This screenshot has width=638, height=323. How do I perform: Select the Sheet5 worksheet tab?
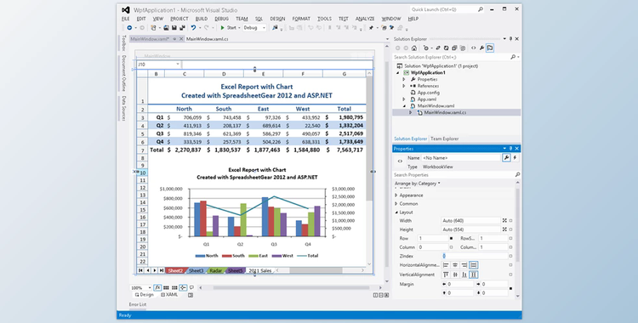point(235,270)
